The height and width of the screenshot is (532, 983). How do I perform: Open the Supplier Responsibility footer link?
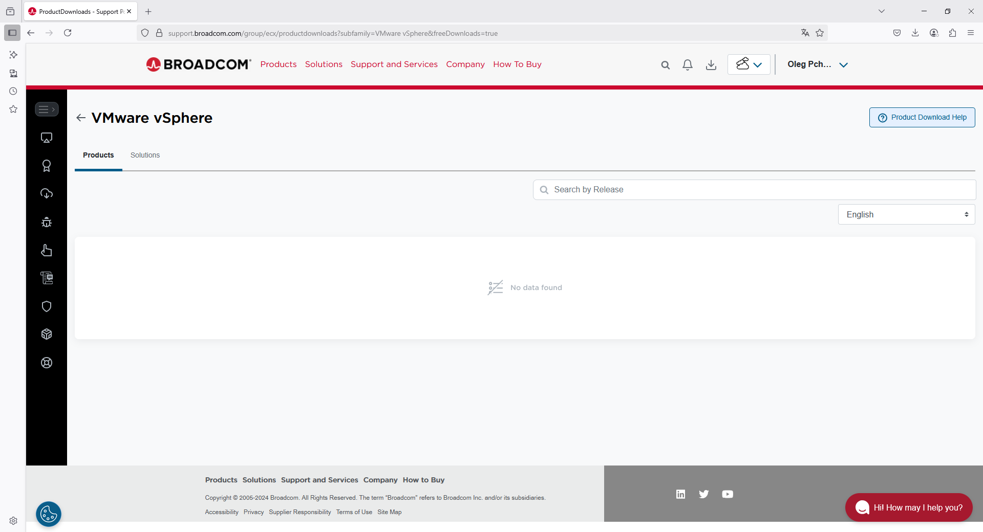tap(300, 512)
